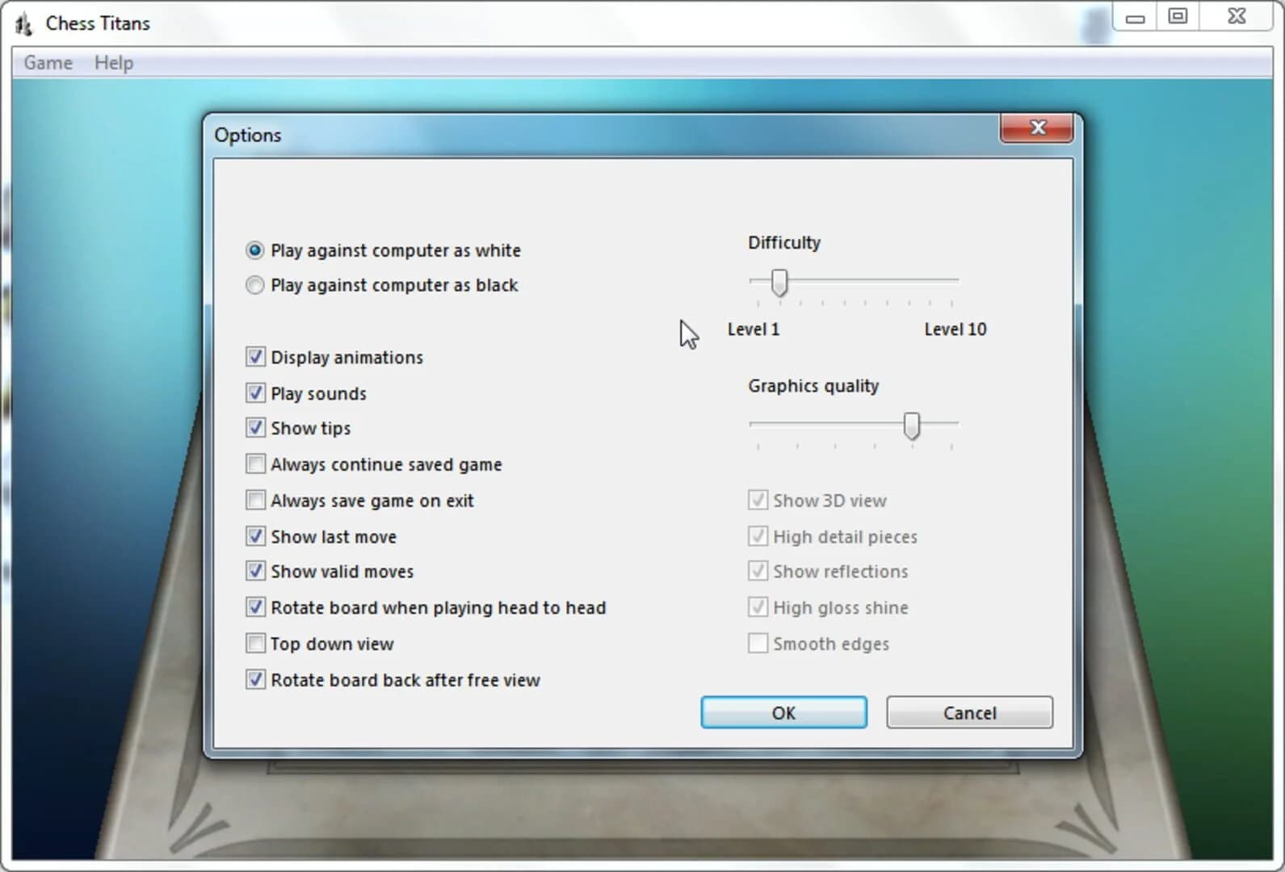Select Play against computer as white
1285x872 pixels.
point(255,250)
